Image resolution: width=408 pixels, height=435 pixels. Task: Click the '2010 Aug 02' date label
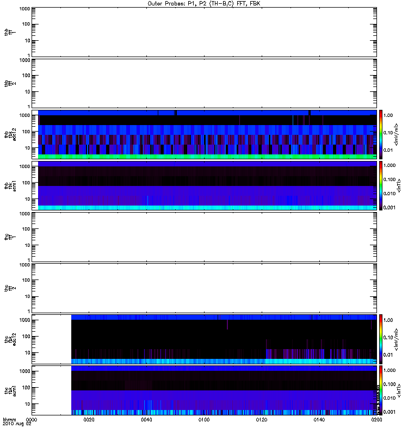click(17, 424)
